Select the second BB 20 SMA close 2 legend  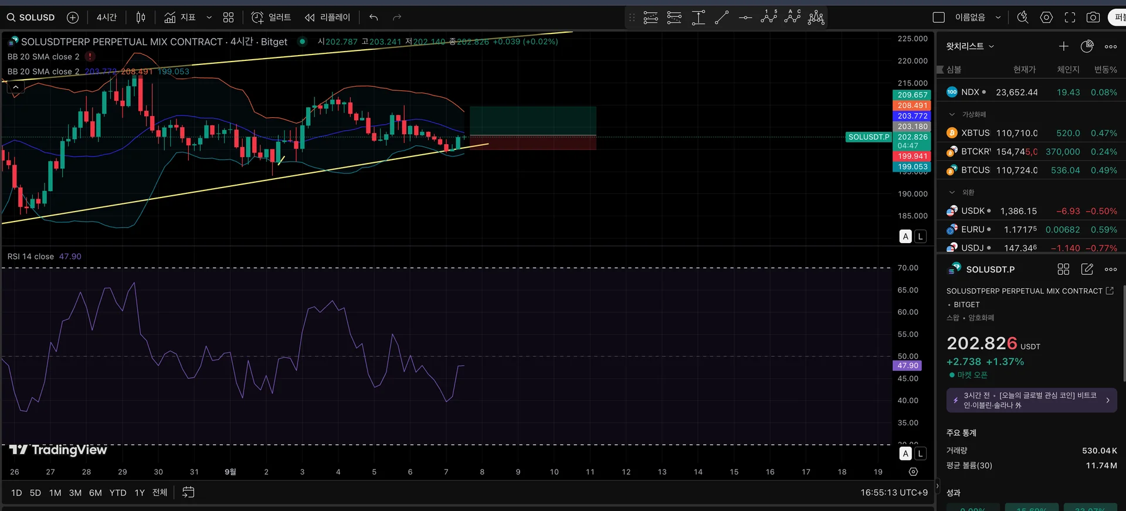coord(43,71)
